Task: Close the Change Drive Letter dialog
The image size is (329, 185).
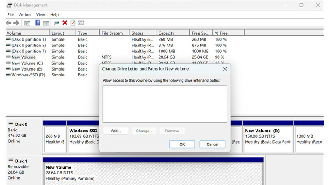Action: pyautogui.click(x=225, y=68)
